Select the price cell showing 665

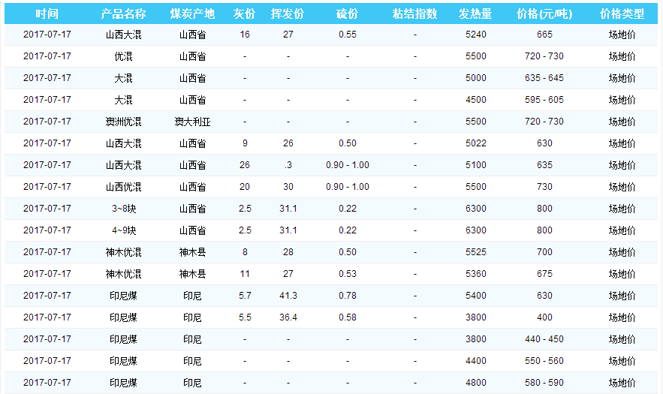(x=544, y=35)
